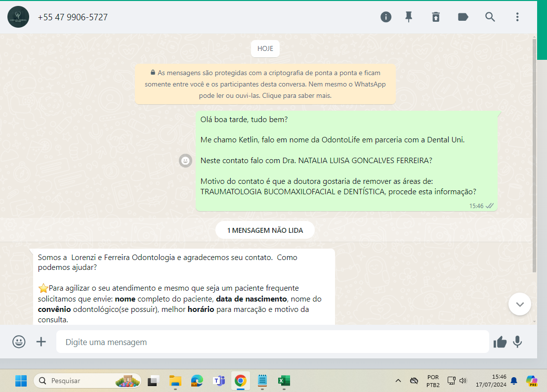Viewport: 547px width, 392px height.
Task: Open contact profile picture avatar
Action: click(18, 17)
